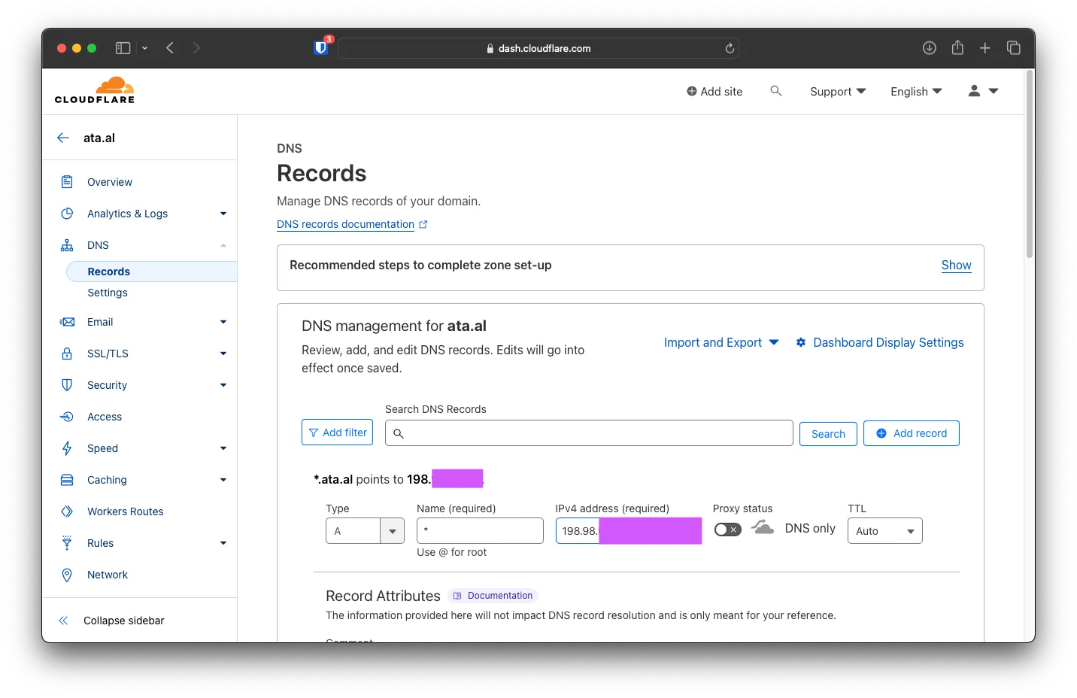Expand the Security section arrow
Image resolution: width=1077 pixels, height=698 pixels.
click(x=223, y=385)
